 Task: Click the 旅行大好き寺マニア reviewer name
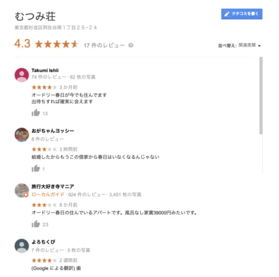pos(53,186)
